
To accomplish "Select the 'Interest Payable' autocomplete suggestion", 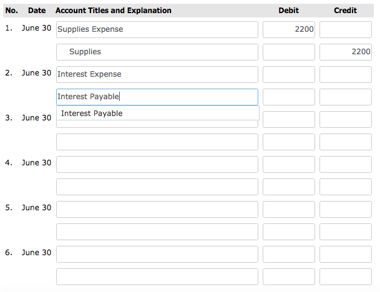I will click(92, 114).
